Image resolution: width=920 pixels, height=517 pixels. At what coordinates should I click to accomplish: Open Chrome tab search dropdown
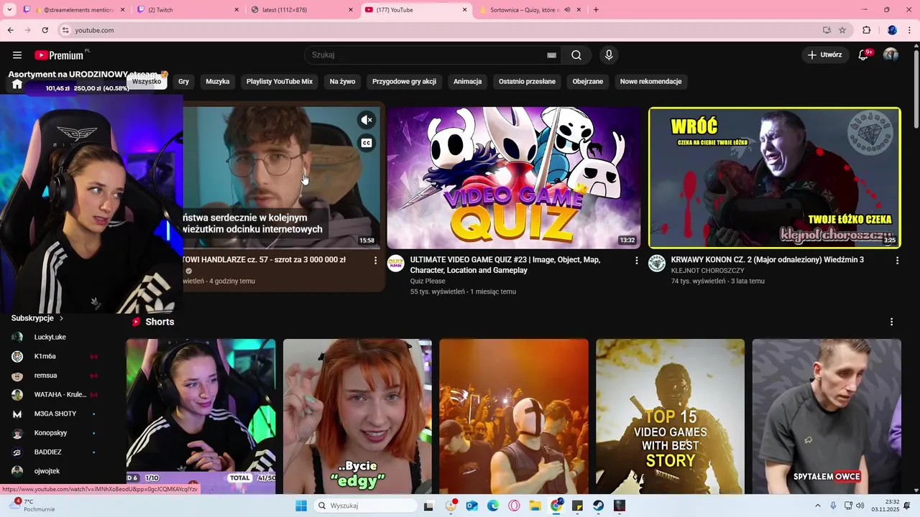(11, 9)
